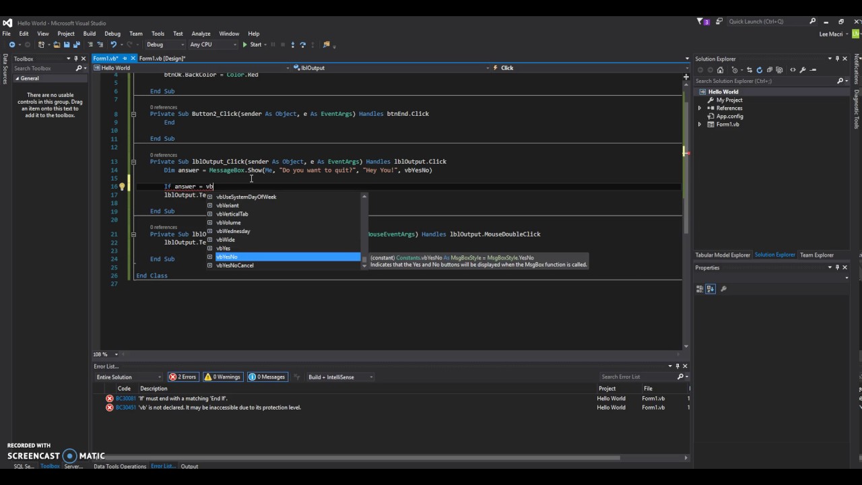Click Collapse All icon in Solution Explorer
The width and height of the screenshot is (862, 485).
point(768,70)
